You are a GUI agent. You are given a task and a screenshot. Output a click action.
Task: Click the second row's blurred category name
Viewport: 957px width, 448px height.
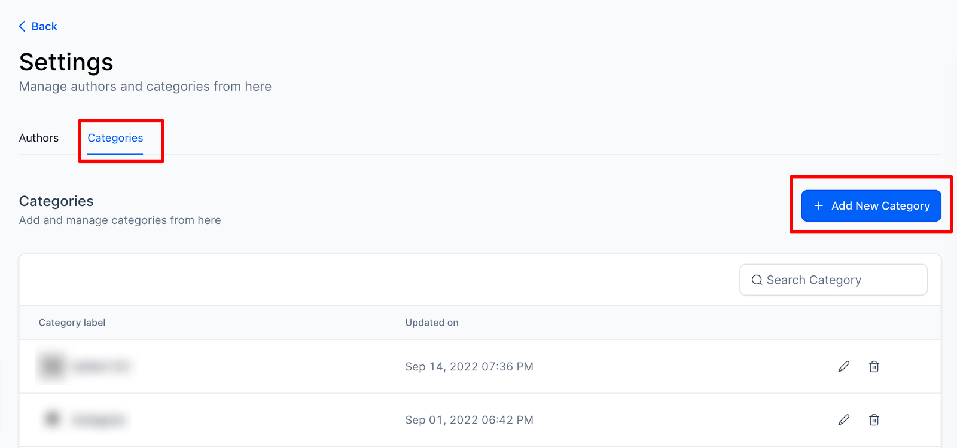point(99,420)
